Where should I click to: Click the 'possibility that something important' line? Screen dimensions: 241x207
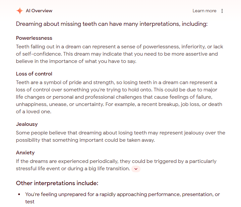pyautogui.click(x=85, y=140)
